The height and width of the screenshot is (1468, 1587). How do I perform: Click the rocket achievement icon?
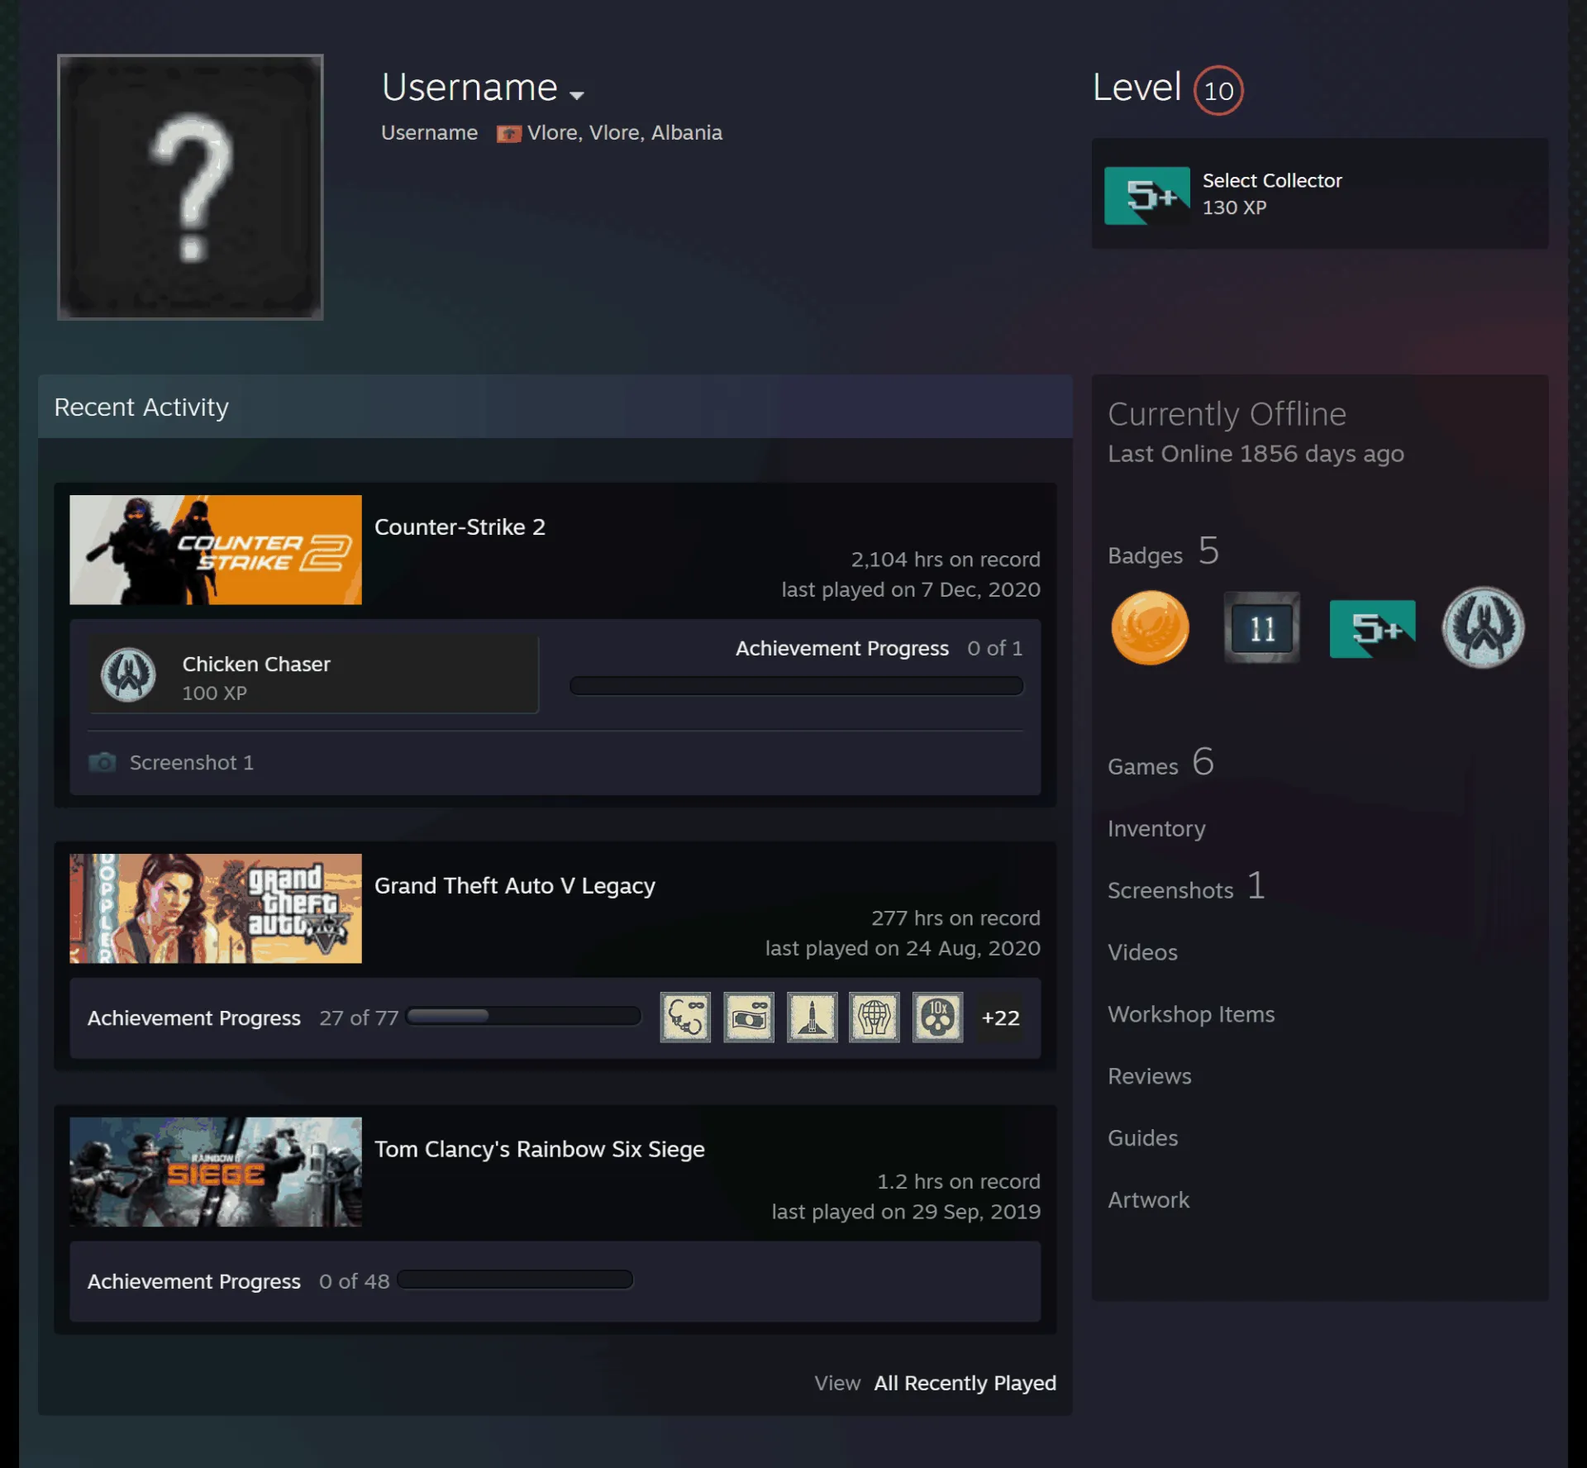click(x=812, y=1018)
